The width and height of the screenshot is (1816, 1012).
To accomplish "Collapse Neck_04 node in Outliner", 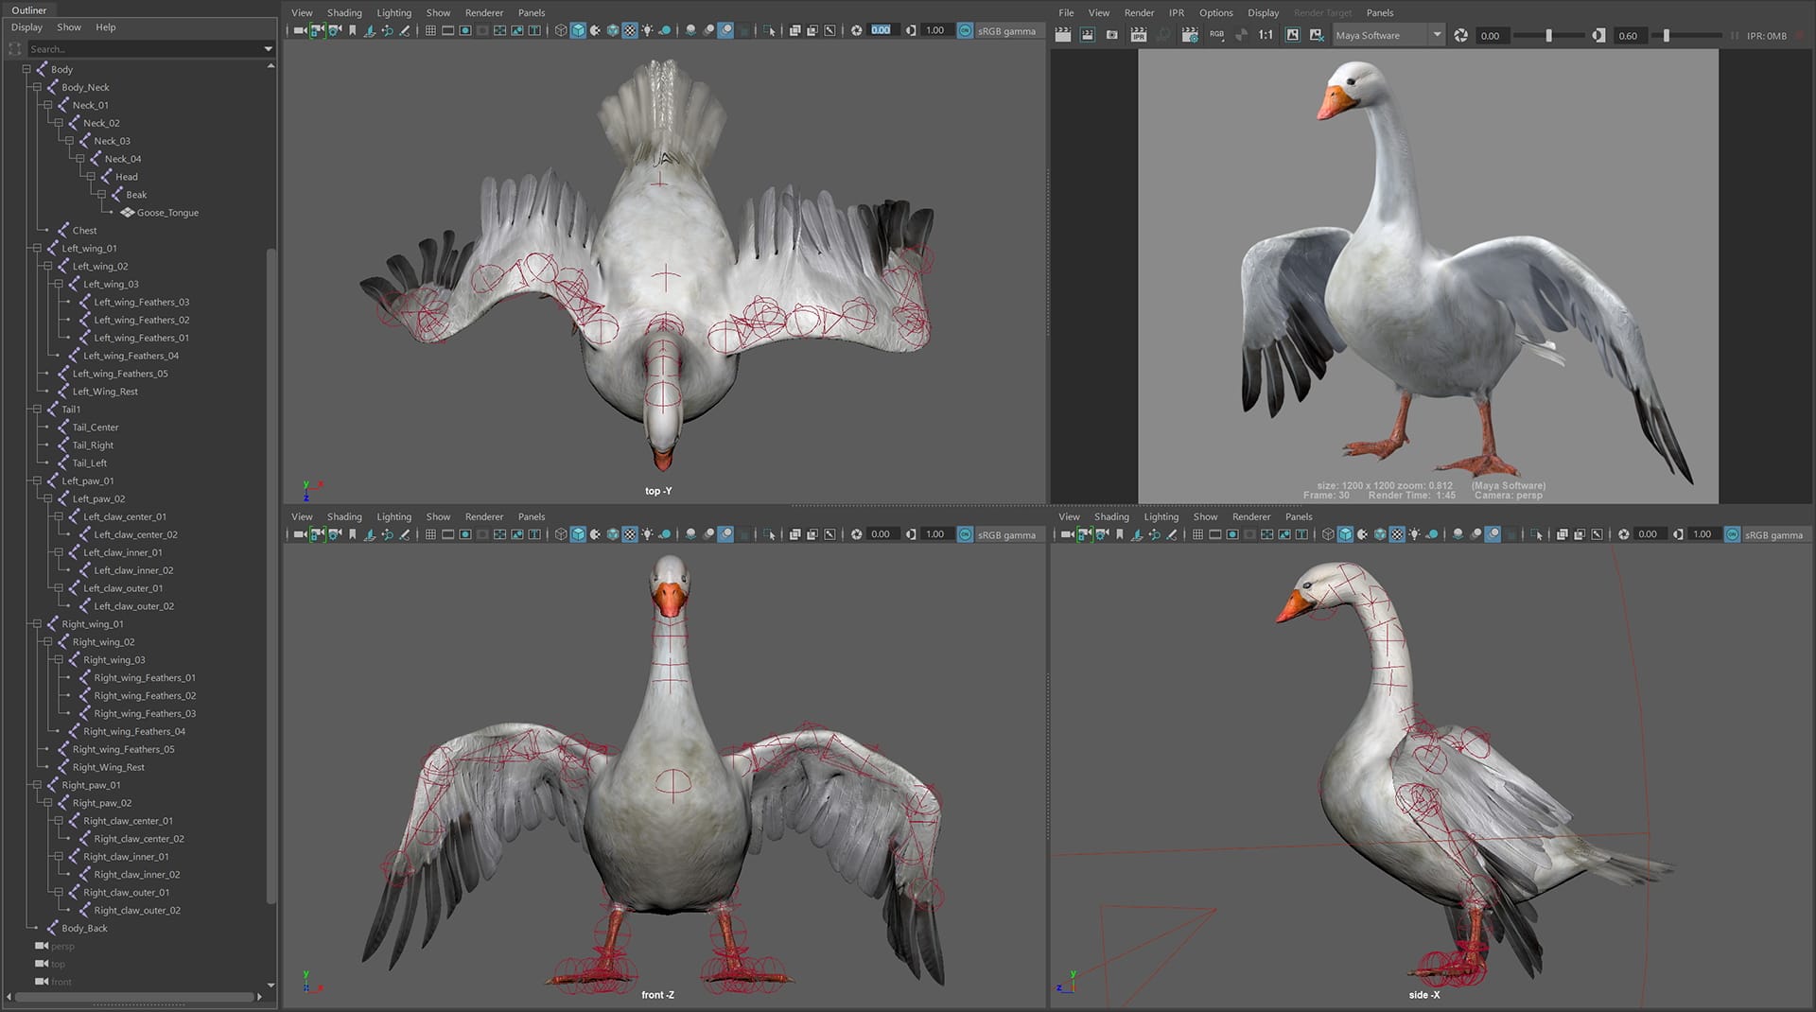I will (80, 159).
